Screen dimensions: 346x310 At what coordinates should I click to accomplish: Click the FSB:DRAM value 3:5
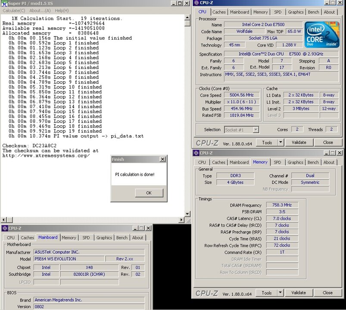282,212
